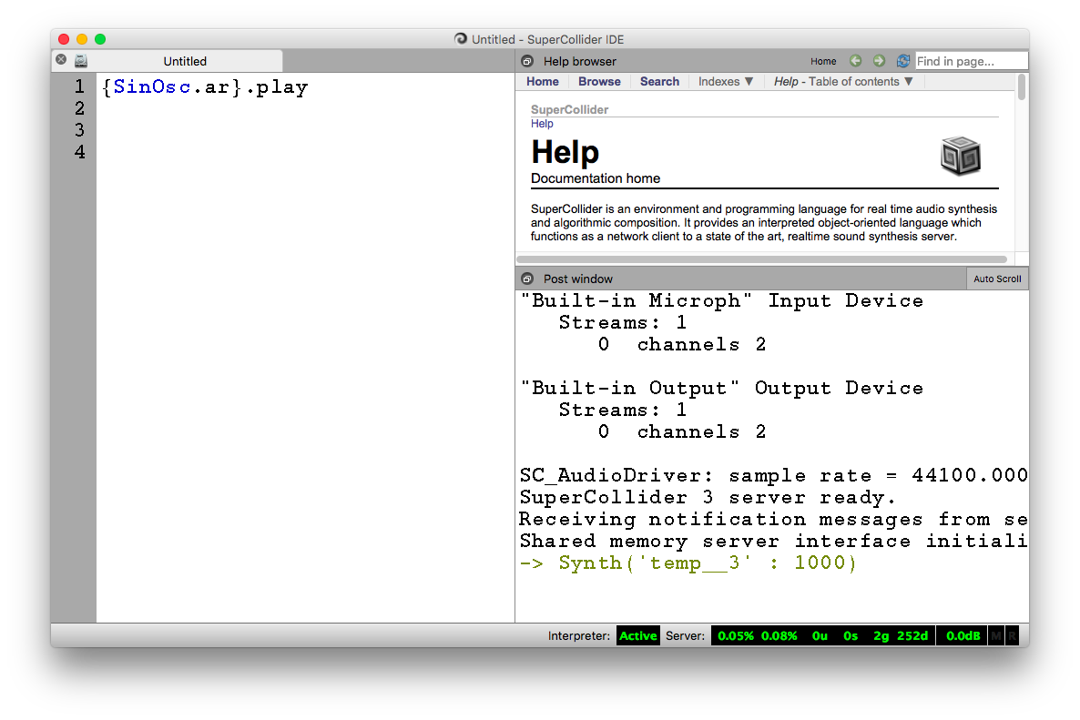1080x720 pixels.
Task: Toggle Auto Scroll in the Post window
Action: click(x=997, y=279)
